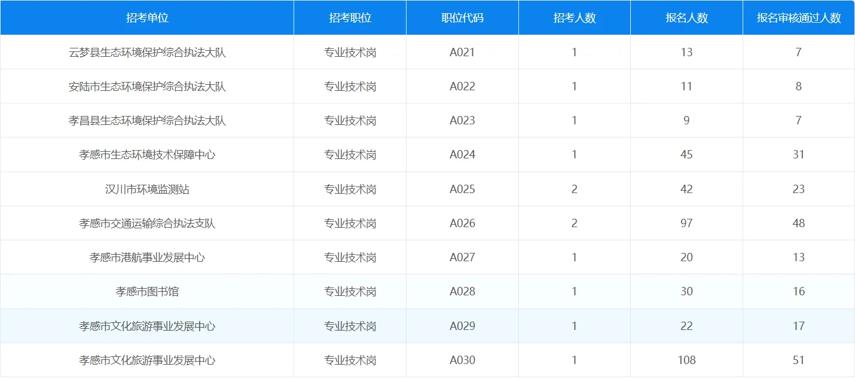Click the applicant count 108 for A030
This screenshot has height=379, width=855.
[x=686, y=360]
